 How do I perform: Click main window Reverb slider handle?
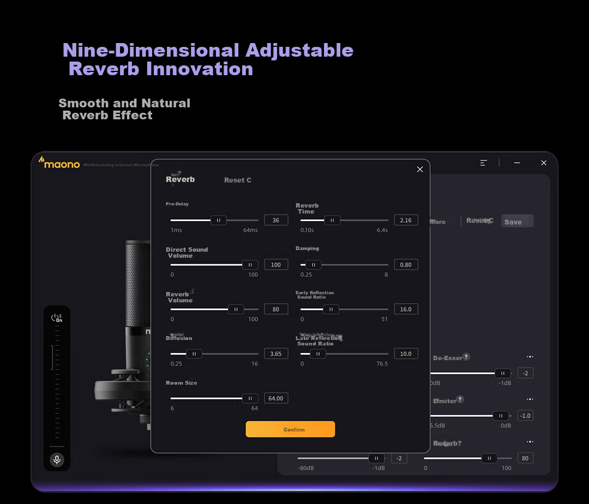(x=489, y=458)
